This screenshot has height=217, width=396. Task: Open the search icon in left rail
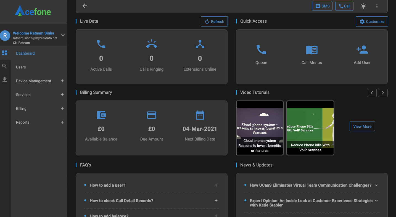point(5,66)
